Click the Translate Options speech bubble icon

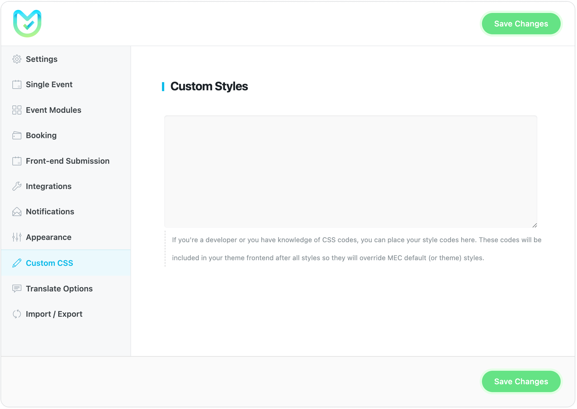point(17,289)
